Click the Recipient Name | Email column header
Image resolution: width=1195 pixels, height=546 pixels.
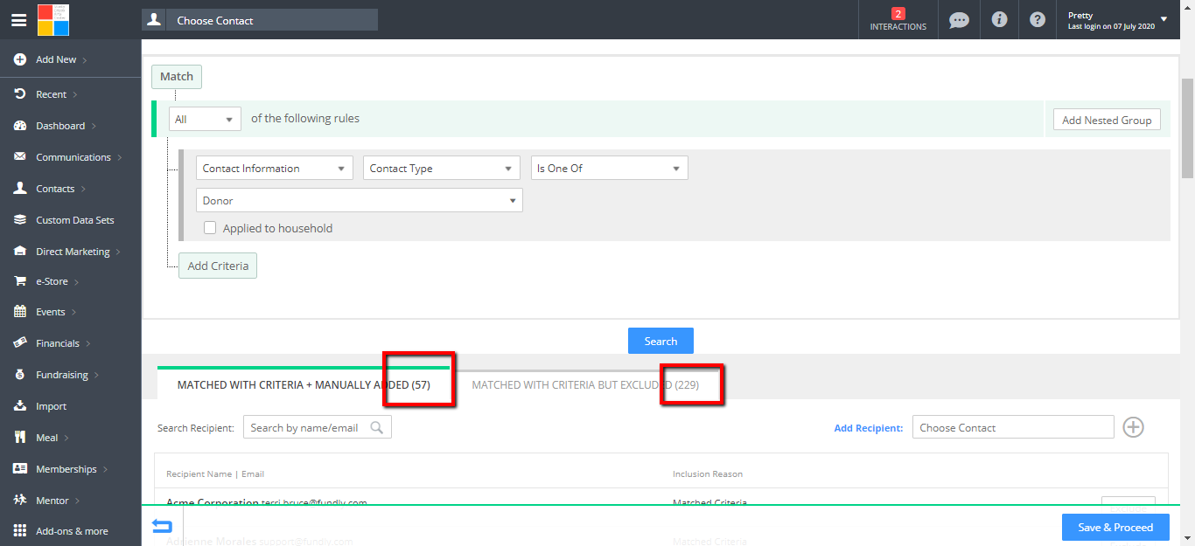point(215,473)
